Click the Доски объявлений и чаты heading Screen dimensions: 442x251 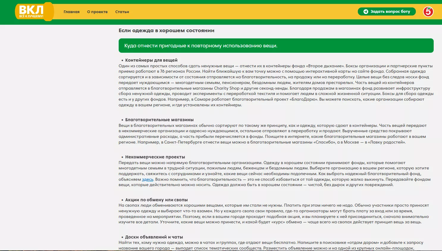click(154, 237)
